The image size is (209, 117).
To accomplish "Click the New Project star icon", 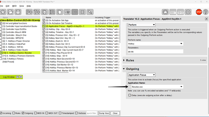I will coord(3,12).
